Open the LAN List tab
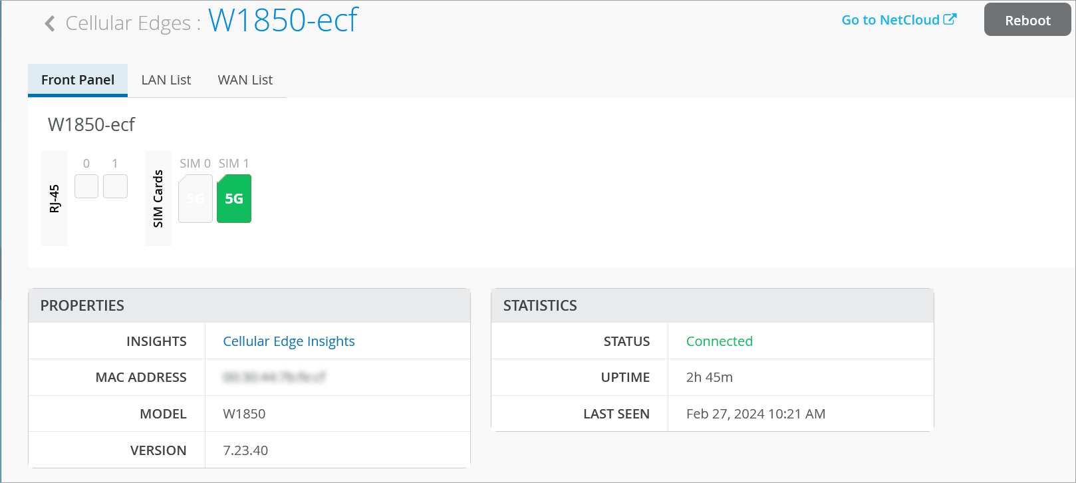This screenshot has width=1076, height=483. pyautogui.click(x=166, y=80)
